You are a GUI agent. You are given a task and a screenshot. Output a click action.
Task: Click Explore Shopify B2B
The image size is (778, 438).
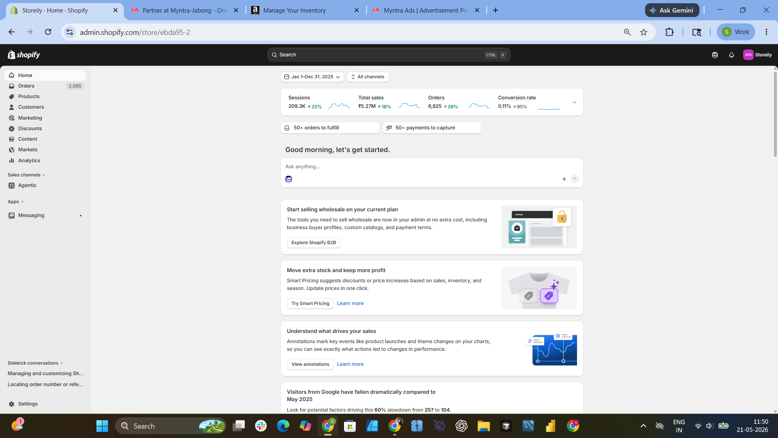pyautogui.click(x=314, y=243)
